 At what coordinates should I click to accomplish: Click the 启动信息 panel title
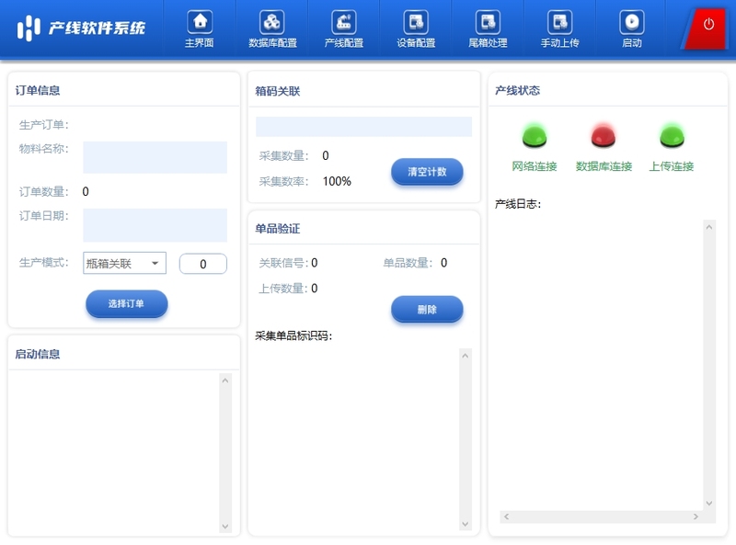[x=38, y=354]
